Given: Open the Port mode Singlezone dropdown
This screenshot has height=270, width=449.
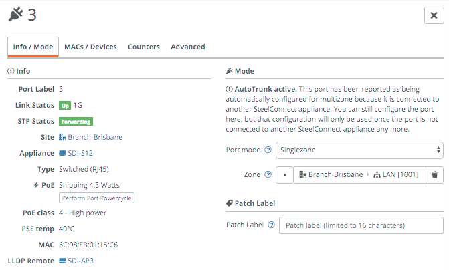Looking at the screenshot, I should (359, 150).
